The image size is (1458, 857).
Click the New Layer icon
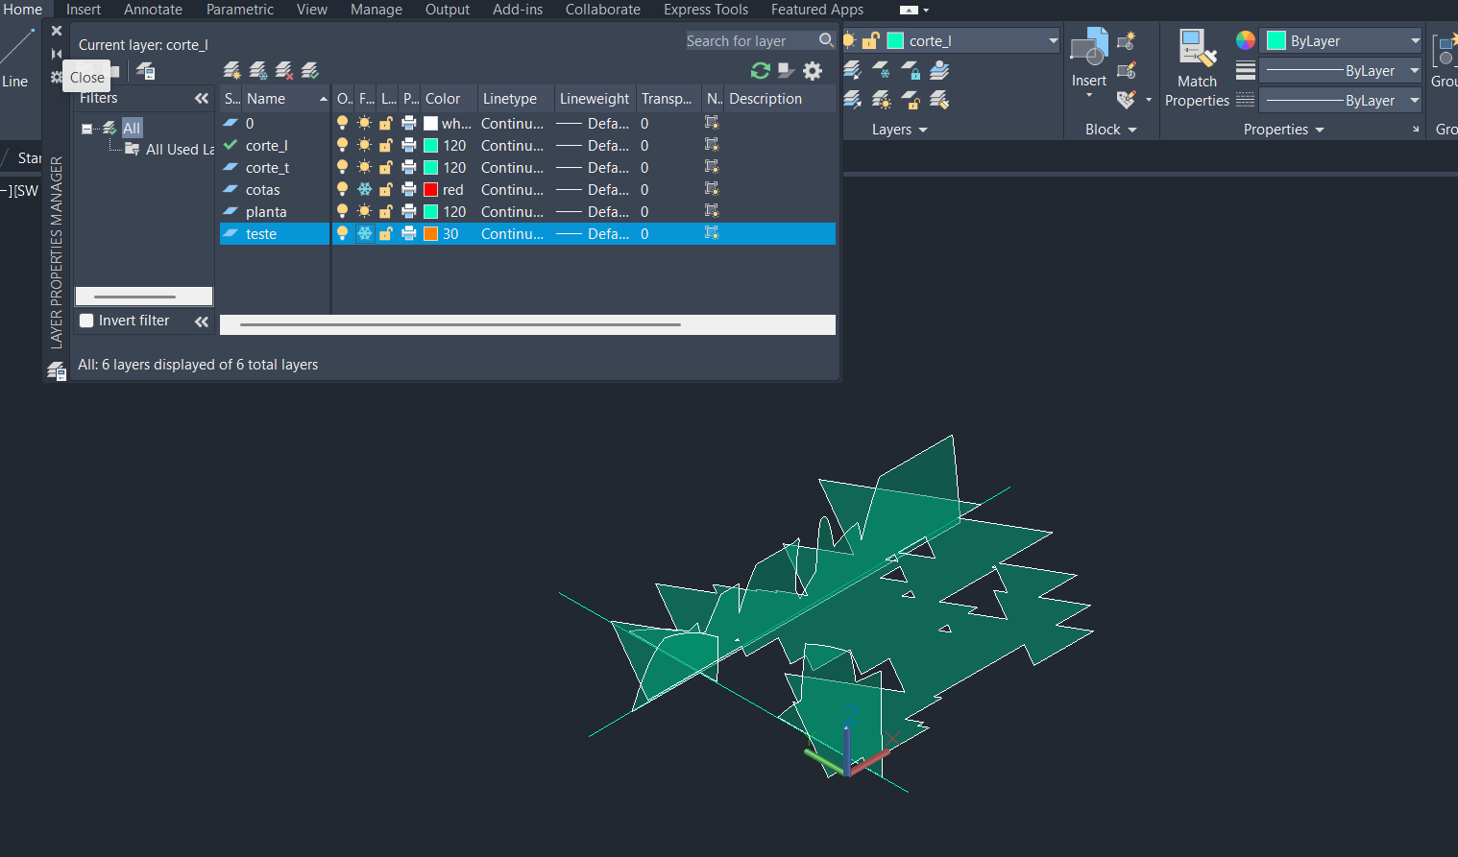pyautogui.click(x=231, y=70)
